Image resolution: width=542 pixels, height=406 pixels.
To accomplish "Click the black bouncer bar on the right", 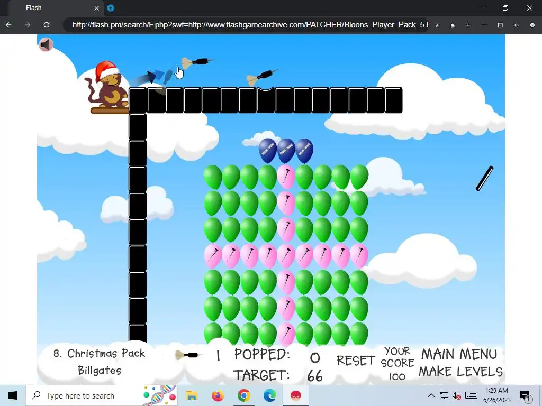I will [x=485, y=179].
